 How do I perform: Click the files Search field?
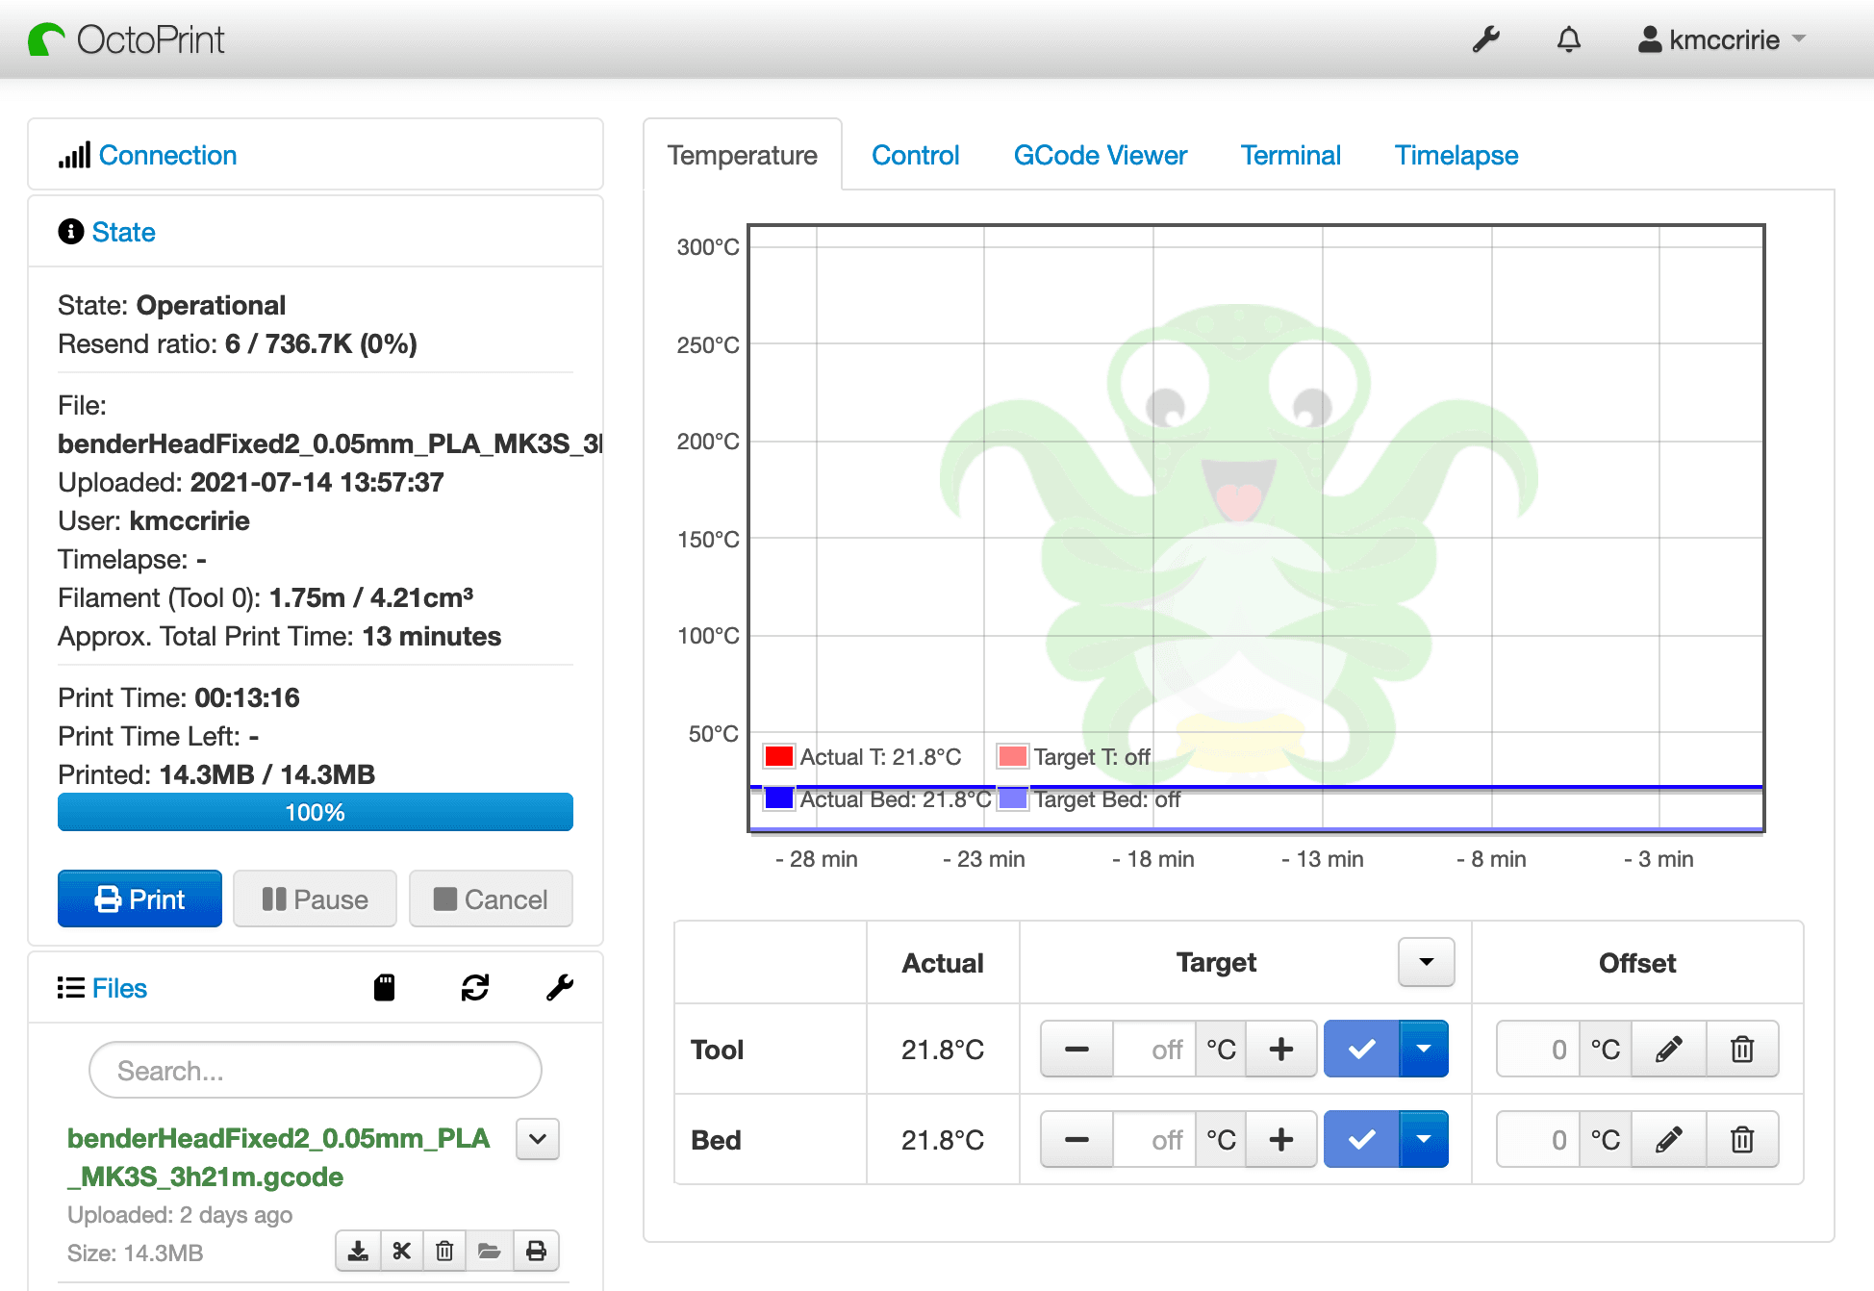pos(316,1070)
